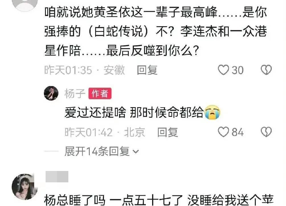Click the chevron next to 展开14条回复
This screenshot has height=206, width=286.
pyautogui.click(x=136, y=152)
